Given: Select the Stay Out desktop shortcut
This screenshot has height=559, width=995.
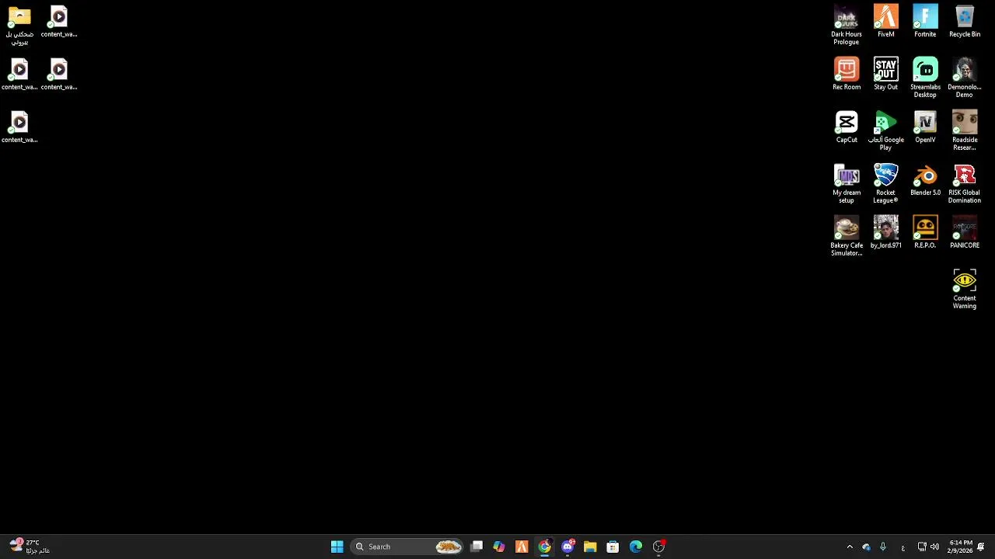Looking at the screenshot, I should point(885,74).
